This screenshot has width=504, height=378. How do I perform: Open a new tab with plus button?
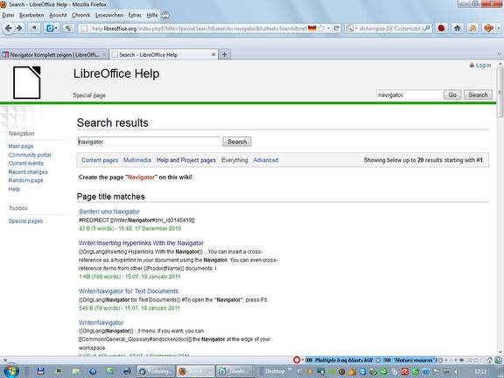tap(224, 54)
